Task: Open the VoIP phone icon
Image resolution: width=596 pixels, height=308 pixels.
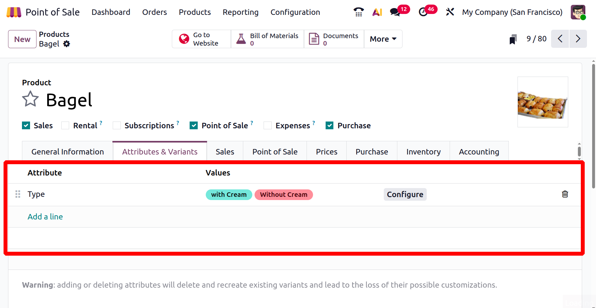Action: point(359,12)
